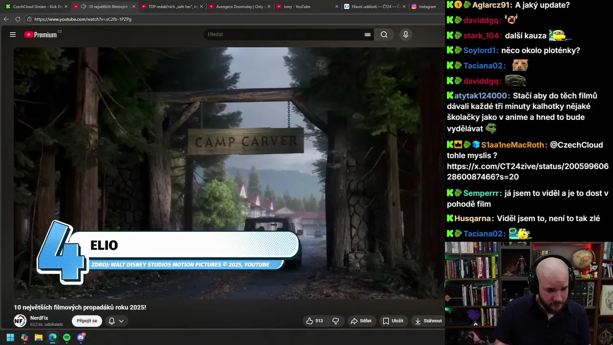Image resolution: width=613 pixels, height=345 pixels.
Task: Reload the page with refresh icon
Action: (x=18, y=19)
